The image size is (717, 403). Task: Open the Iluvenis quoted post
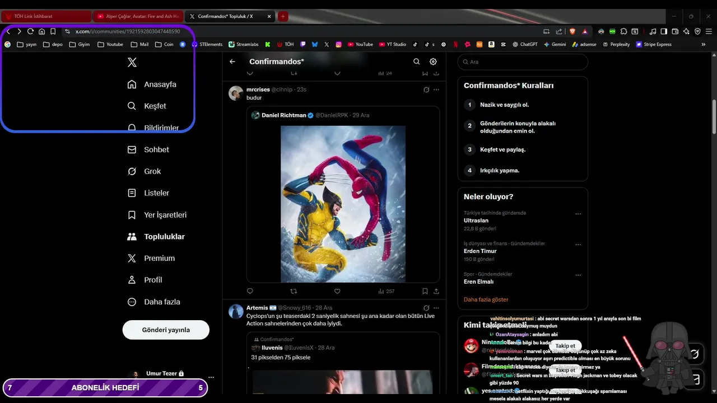(343, 363)
